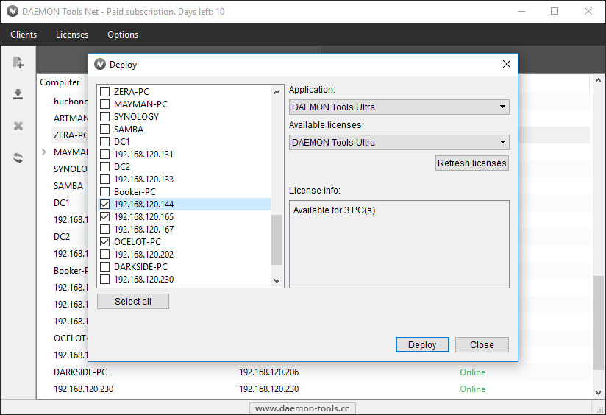Check the DC1 checkbox
606x415 pixels.
pyautogui.click(x=104, y=141)
